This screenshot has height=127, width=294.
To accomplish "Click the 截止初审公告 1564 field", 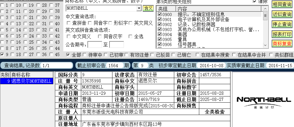I will (x=114, y=65).
